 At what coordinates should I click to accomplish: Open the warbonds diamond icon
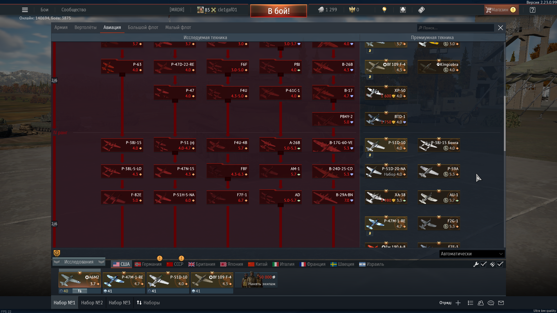(x=403, y=10)
